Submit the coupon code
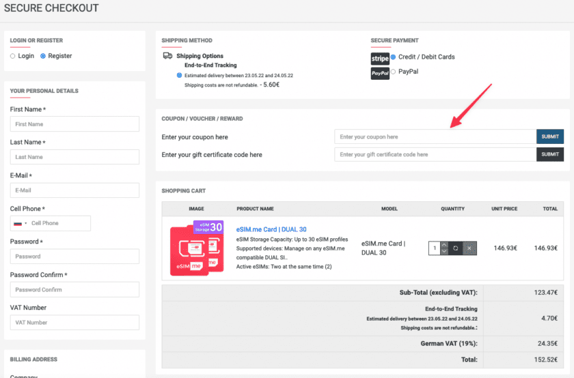Screen dimensions: 574x378 (x=550, y=136)
